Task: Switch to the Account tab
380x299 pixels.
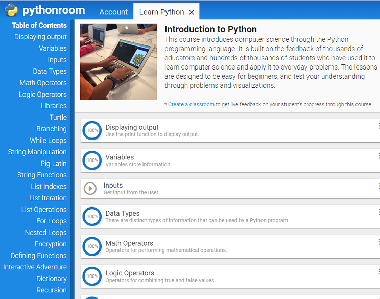Action: tap(113, 12)
